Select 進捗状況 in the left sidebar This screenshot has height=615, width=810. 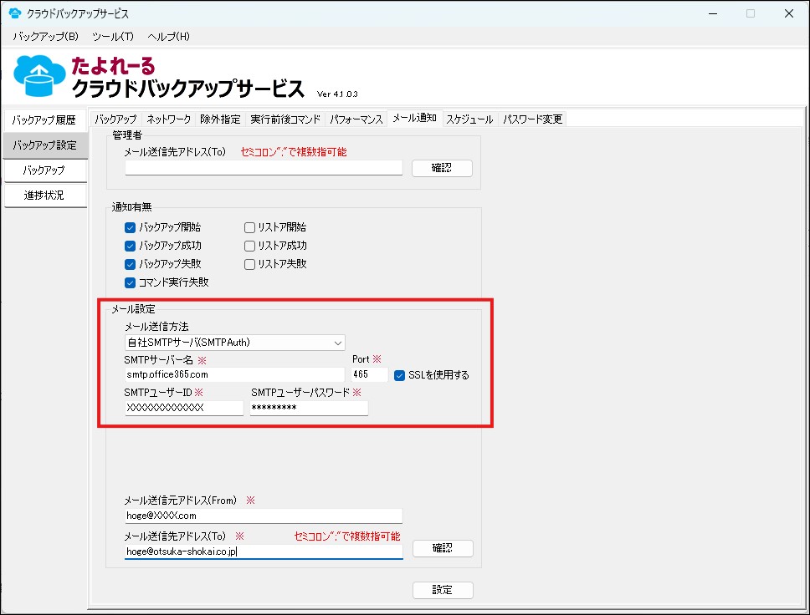pyautogui.click(x=44, y=196)
